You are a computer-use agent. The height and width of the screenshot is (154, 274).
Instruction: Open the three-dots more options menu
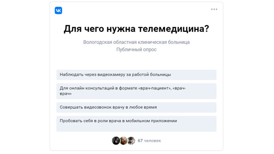pos(214,9)
